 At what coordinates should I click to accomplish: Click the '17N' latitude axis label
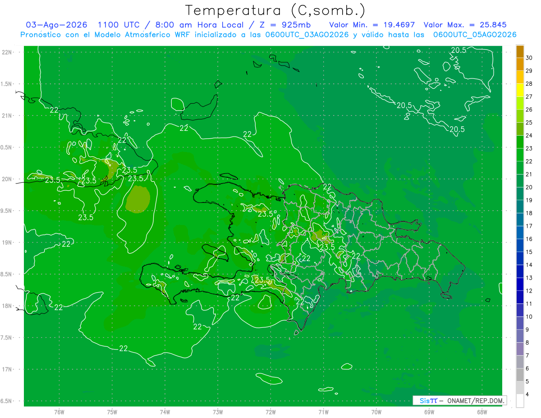[7, 369]
